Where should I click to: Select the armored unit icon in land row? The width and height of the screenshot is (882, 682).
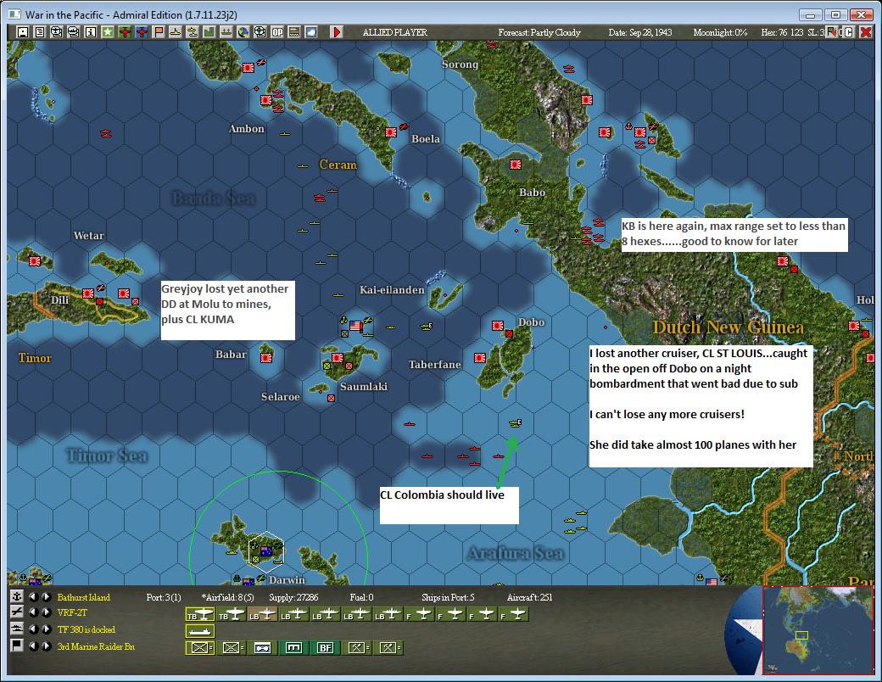coord(263,648)
